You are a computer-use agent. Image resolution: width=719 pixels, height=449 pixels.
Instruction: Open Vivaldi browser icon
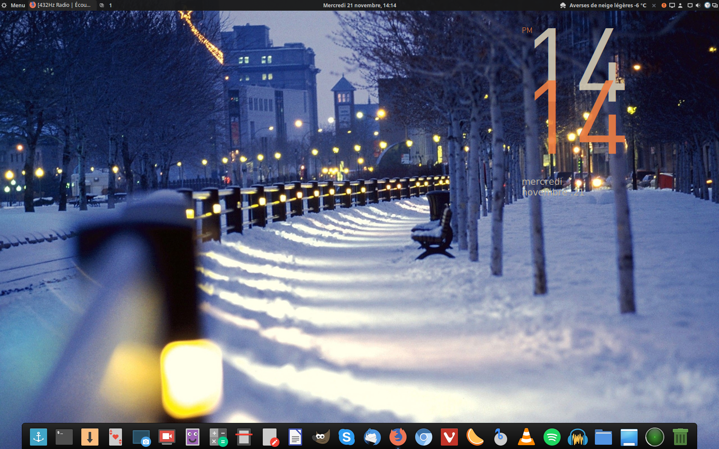(x=449, y=437)
